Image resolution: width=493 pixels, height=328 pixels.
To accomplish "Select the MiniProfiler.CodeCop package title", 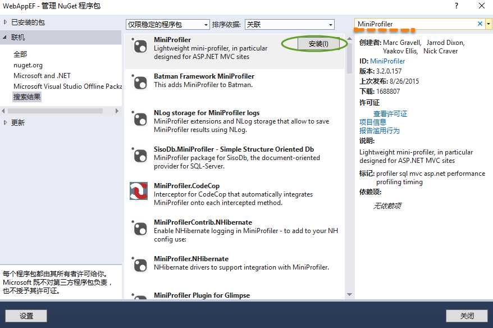I will pos(186,185).
